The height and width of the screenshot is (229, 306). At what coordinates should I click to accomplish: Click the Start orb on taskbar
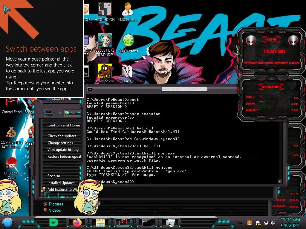click(x=8, y=222)
